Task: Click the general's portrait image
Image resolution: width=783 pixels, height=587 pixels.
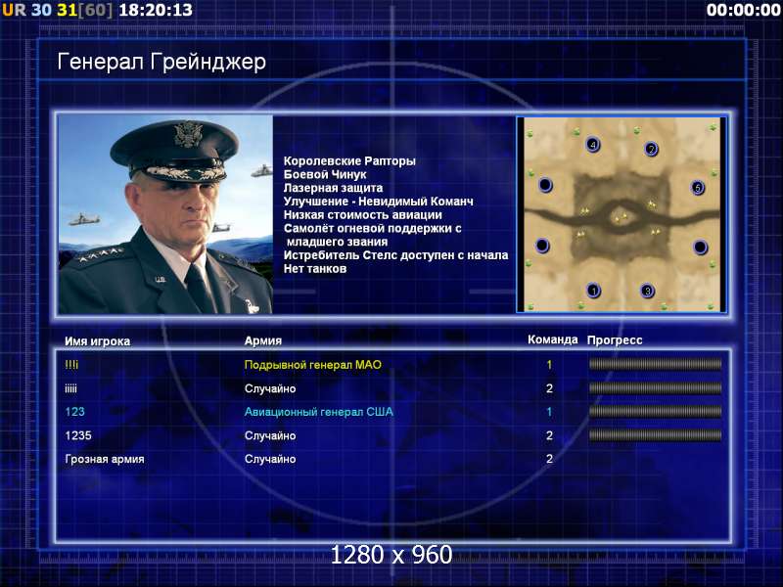Action: pos(165,214)
